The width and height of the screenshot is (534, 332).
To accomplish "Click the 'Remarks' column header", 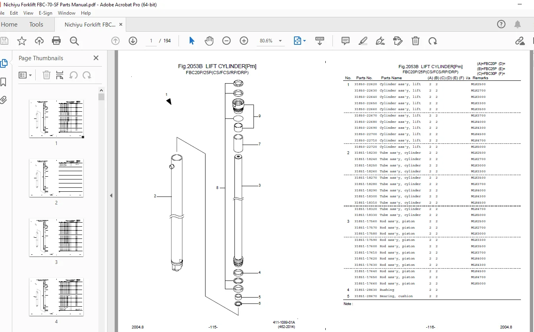I will [x=480, y=78].
